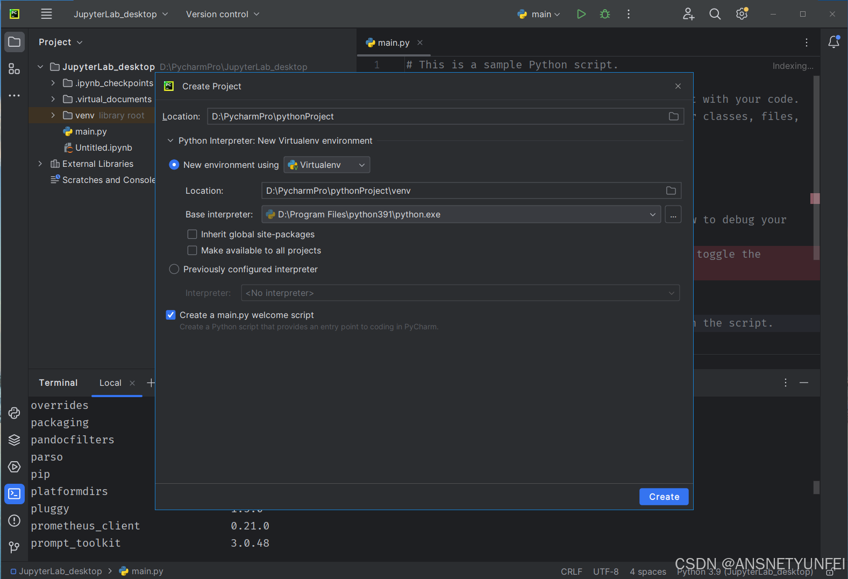Collapse the JupyterLab_desktop root folder
Image resolution: width=848 pixels, height=579 pixels.
pos(40,67)
